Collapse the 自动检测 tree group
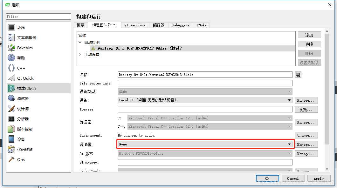The width and height of the screenshot is (337, 188). pos(80,42)
